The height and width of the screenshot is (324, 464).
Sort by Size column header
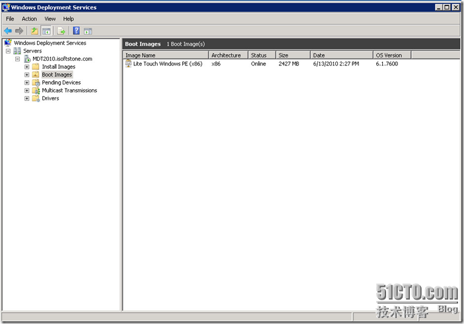tap(293, 55)
